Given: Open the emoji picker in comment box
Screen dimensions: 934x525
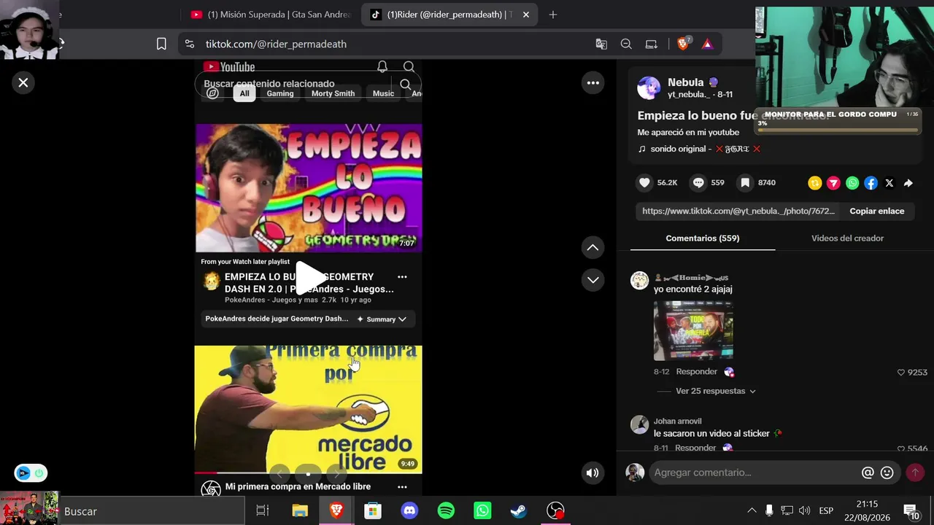Looking at the screenshot, I should coord(887,472).
